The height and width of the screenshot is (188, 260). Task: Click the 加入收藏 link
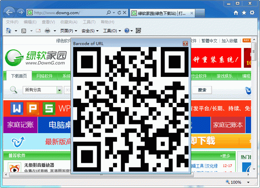point(230,41)
